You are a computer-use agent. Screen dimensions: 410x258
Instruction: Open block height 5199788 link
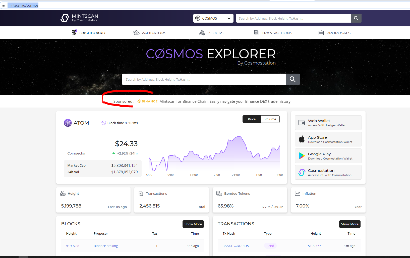[73, 246]
